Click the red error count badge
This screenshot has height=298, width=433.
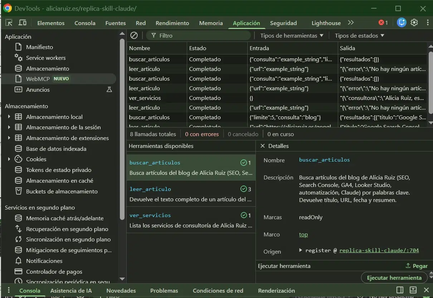383,23
